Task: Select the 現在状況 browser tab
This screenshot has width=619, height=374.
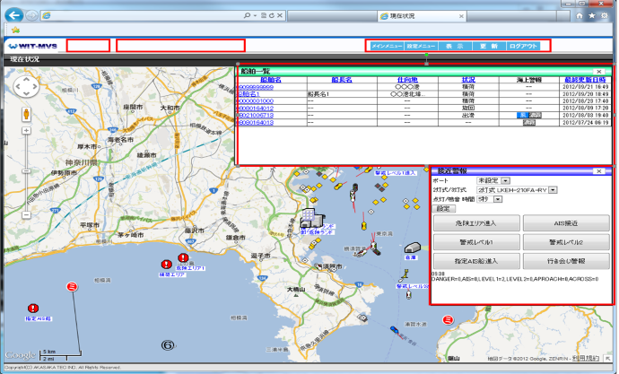Action: (x=422, y=16)
